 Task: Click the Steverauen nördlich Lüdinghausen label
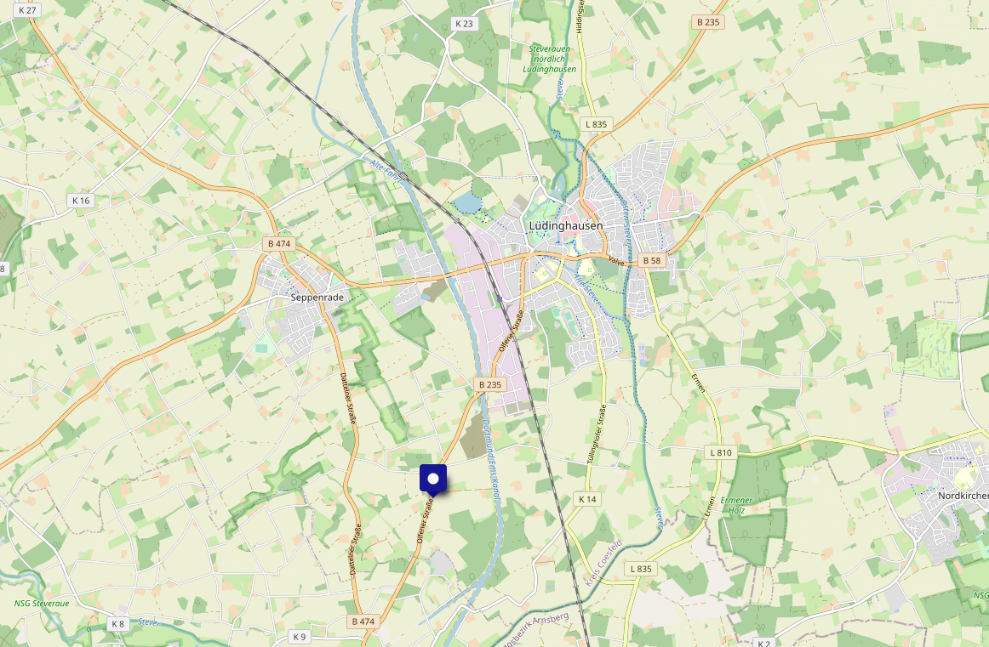(x=549, y=59)
